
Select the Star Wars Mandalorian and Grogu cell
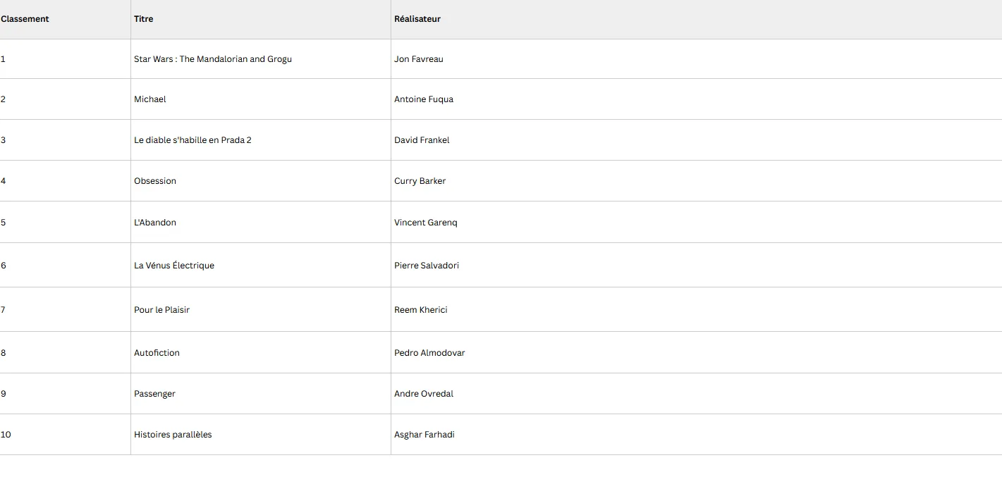[261, 59]
